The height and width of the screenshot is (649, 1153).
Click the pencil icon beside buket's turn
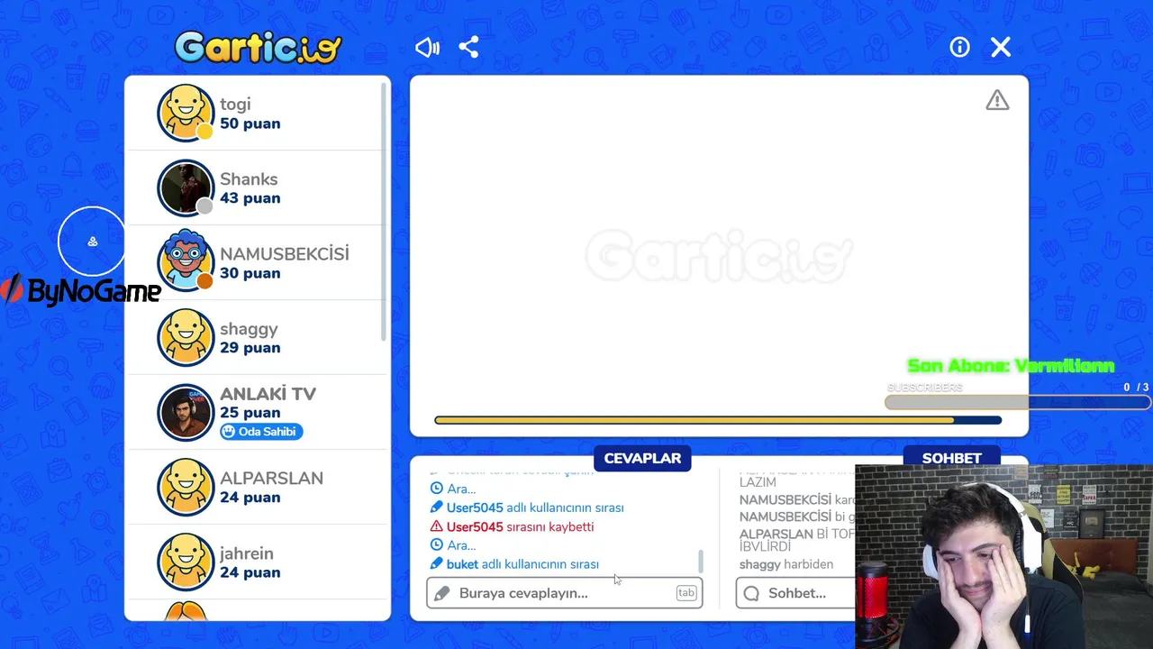[437, 564]
